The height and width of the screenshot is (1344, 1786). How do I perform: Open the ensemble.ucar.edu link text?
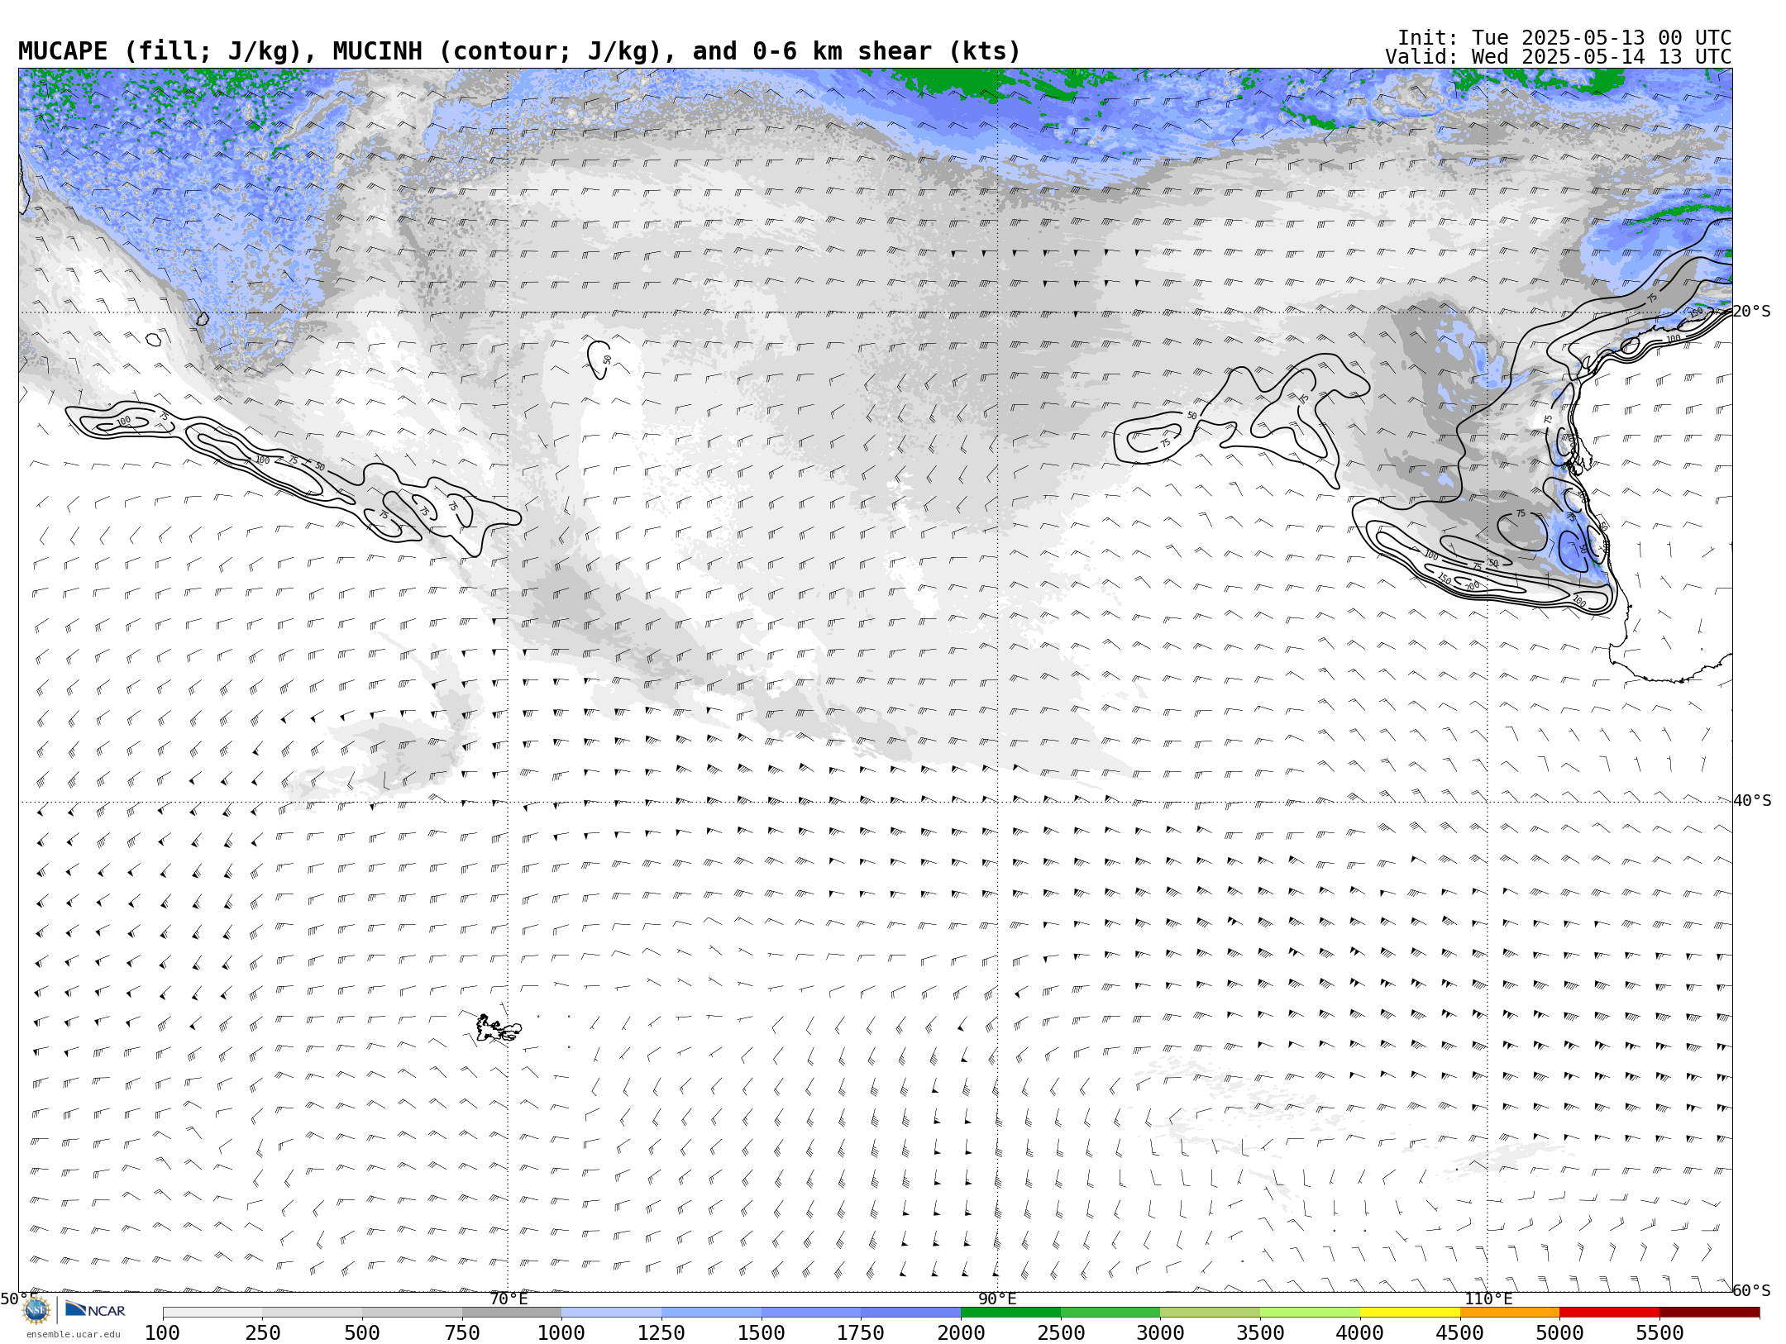73,1334
